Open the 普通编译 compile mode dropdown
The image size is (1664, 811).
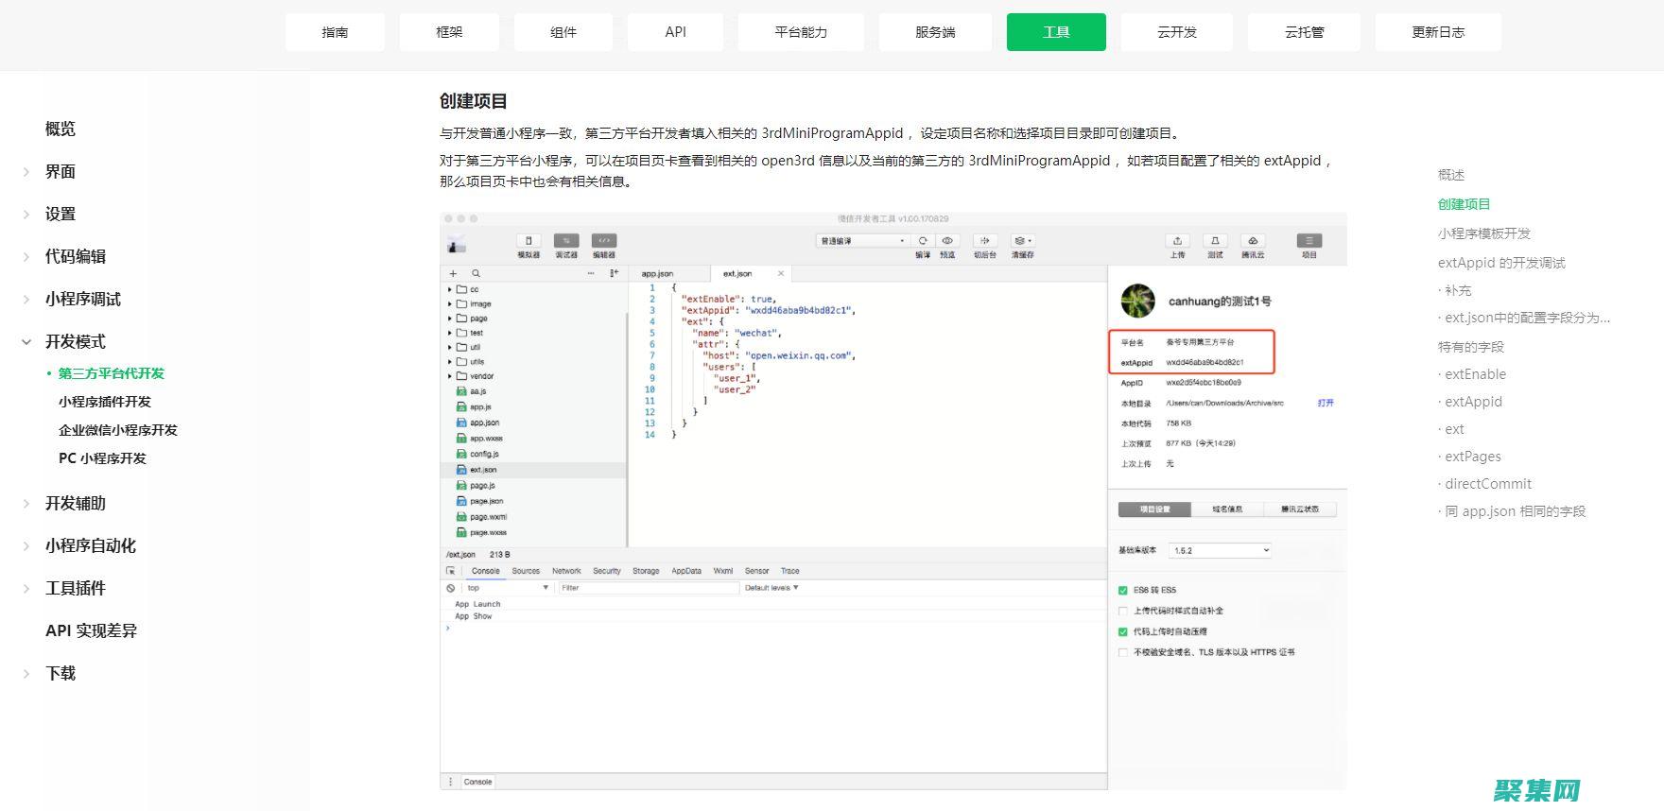tap(862, 241)
